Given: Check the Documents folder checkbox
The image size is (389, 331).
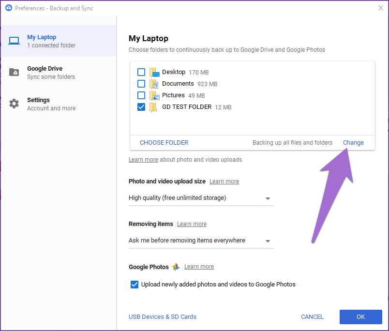Looking at the screenshot, I should (141, 84).
